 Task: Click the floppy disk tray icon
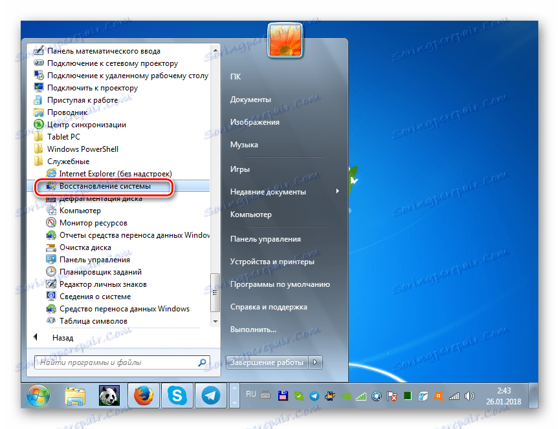pos(283,396)
